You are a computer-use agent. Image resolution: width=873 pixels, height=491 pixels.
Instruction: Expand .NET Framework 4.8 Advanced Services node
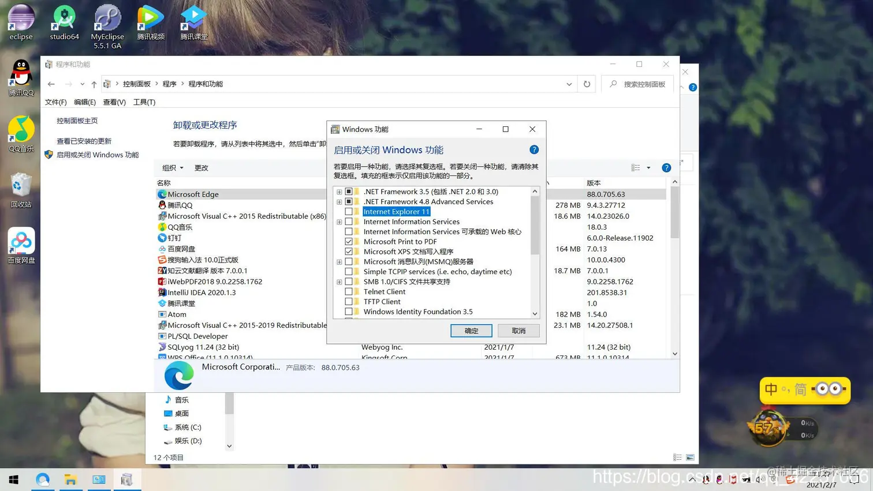pos(339,202)
